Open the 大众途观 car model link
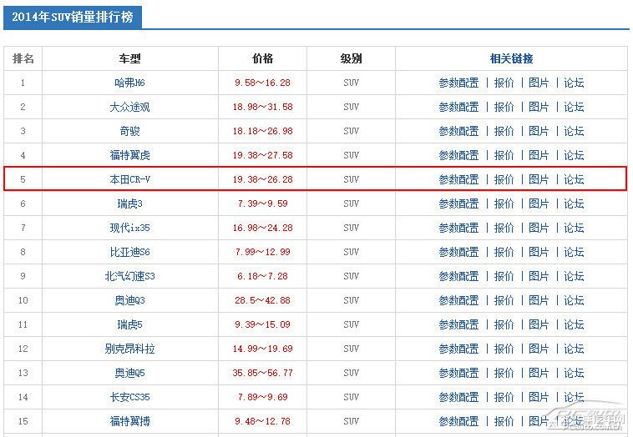 point(129,107)
